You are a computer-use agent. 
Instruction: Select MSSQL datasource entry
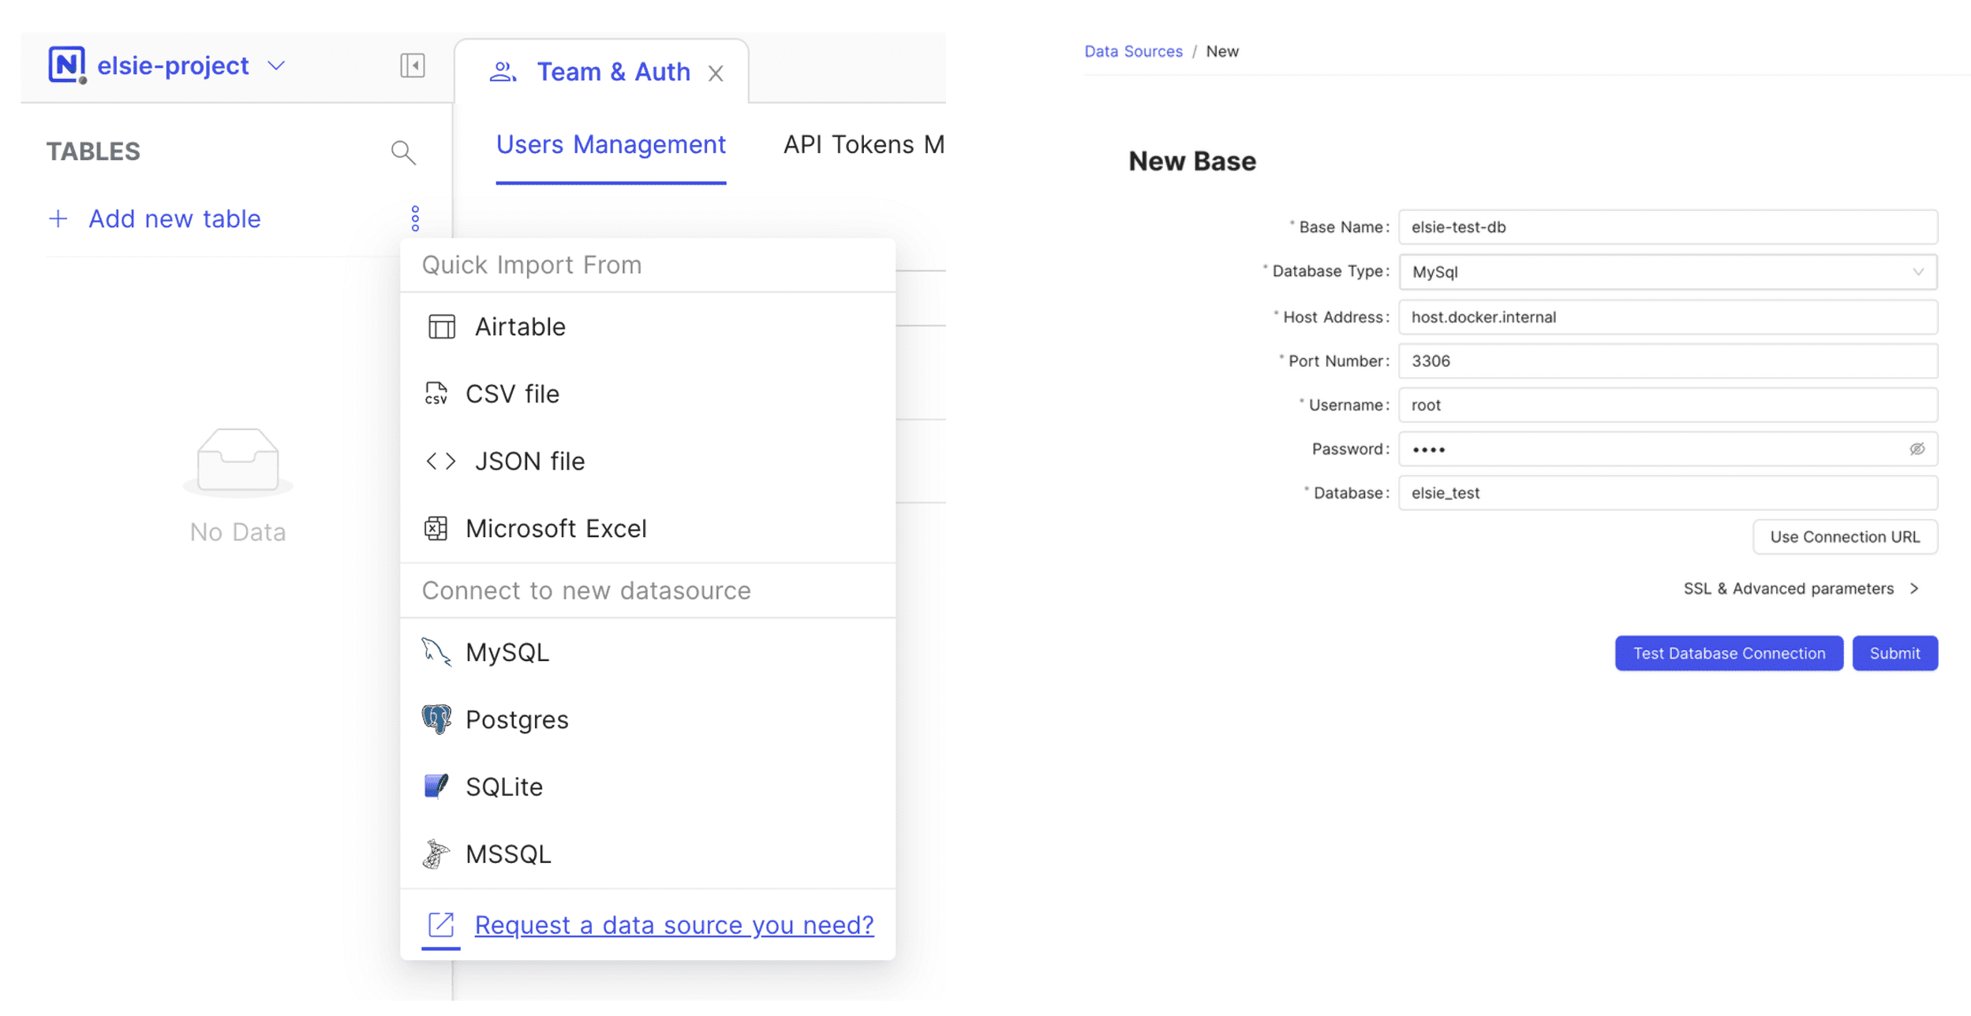507,854
